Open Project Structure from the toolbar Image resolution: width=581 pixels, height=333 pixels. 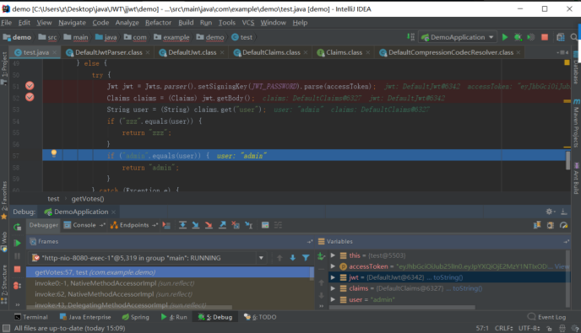[x=561, y=37]
